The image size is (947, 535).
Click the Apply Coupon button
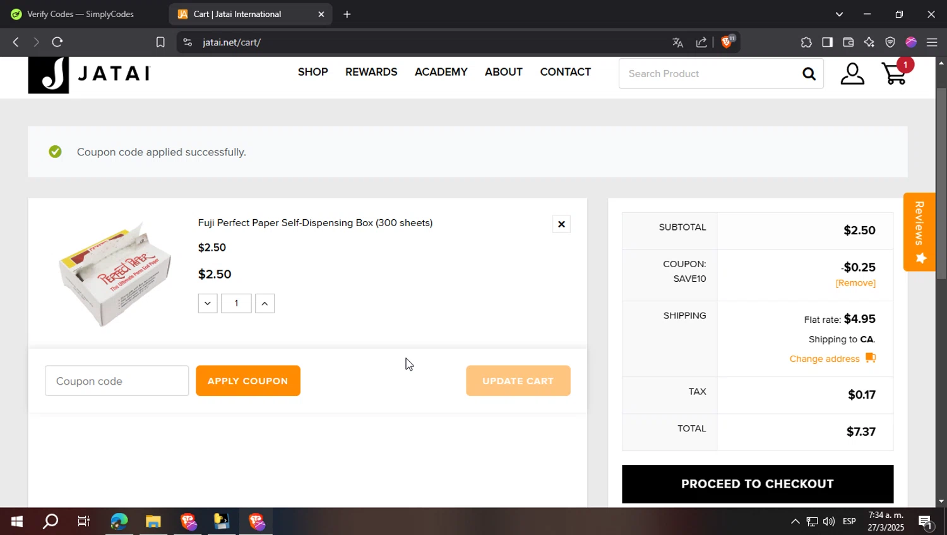click(x=248, y=381)
